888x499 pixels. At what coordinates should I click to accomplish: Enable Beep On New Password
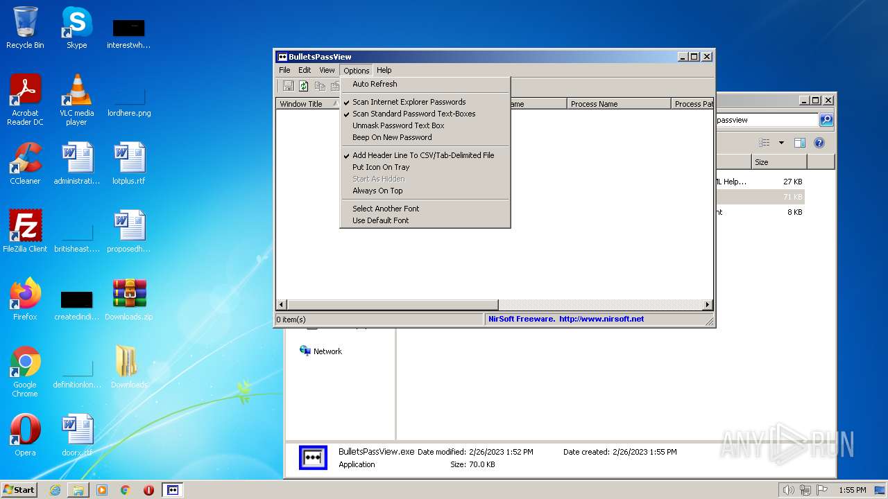[x=392, y=137]
